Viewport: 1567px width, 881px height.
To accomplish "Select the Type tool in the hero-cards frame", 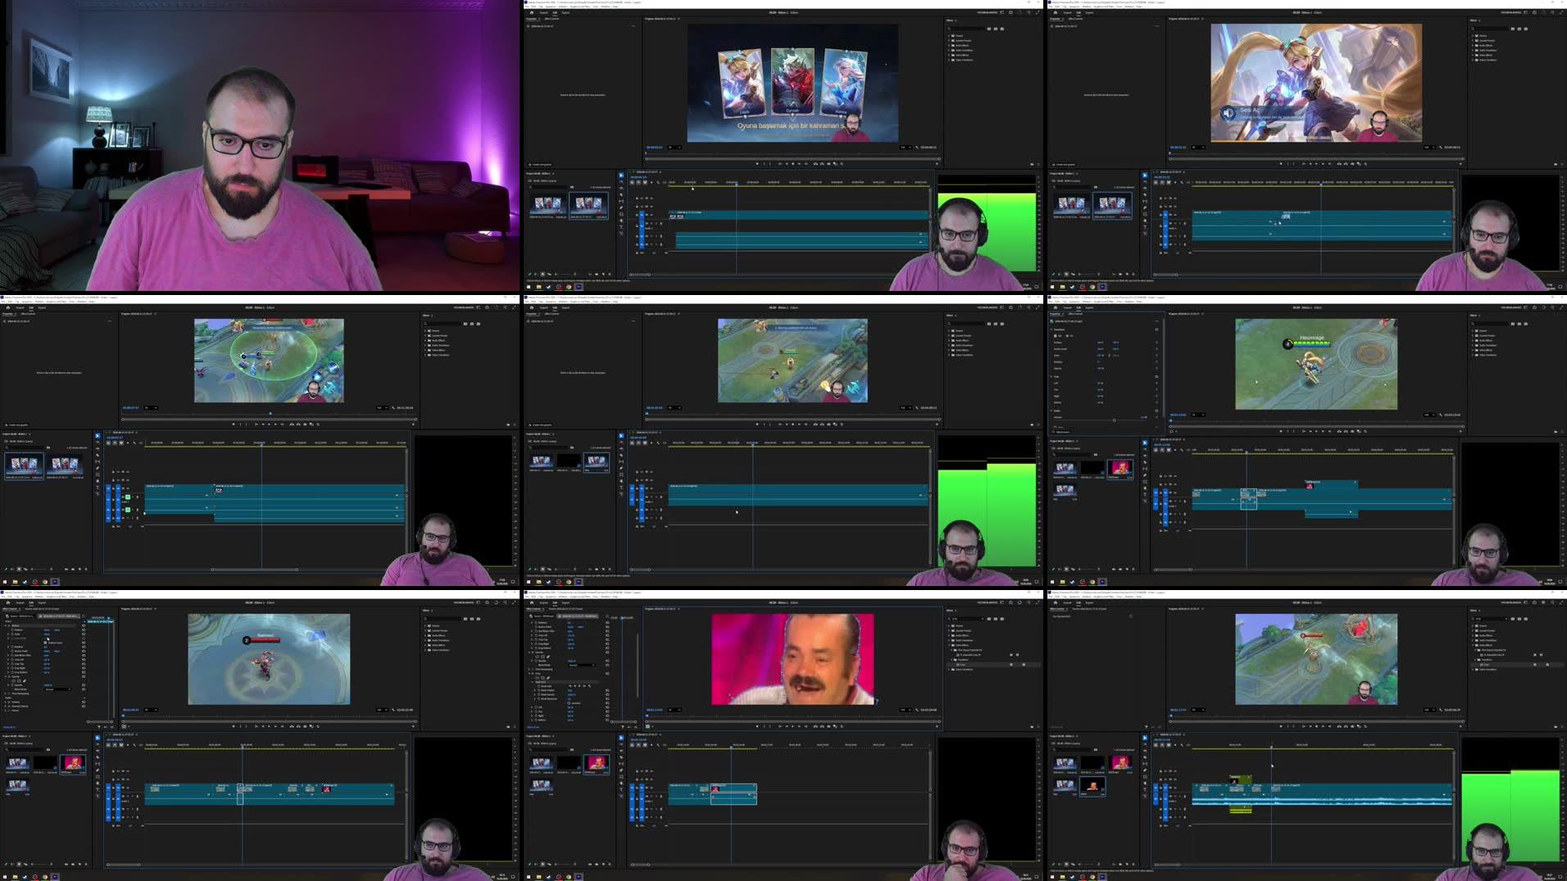I will tap(621, 227).
